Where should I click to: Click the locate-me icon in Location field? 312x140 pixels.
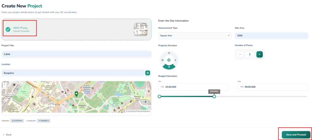click(148, 73)
